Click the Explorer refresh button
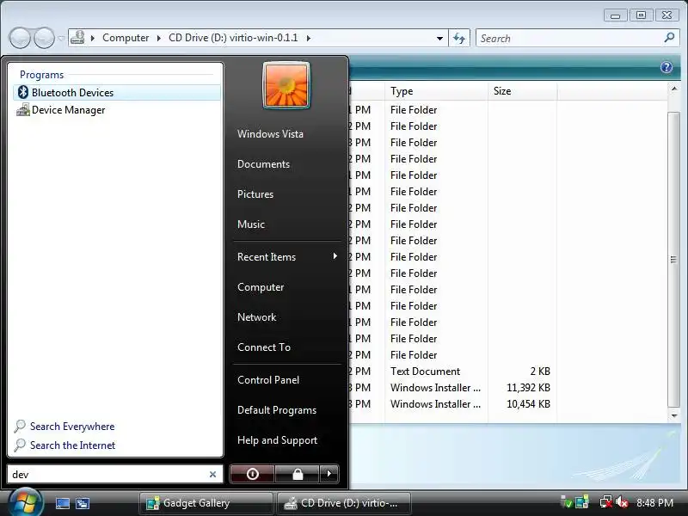 [459, 38]
